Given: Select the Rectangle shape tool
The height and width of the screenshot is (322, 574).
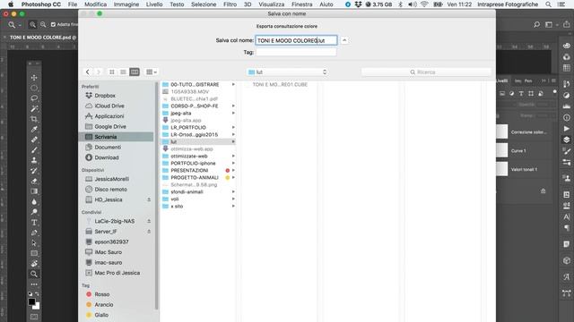Looking at the screenshot, I should pos(34,253).
